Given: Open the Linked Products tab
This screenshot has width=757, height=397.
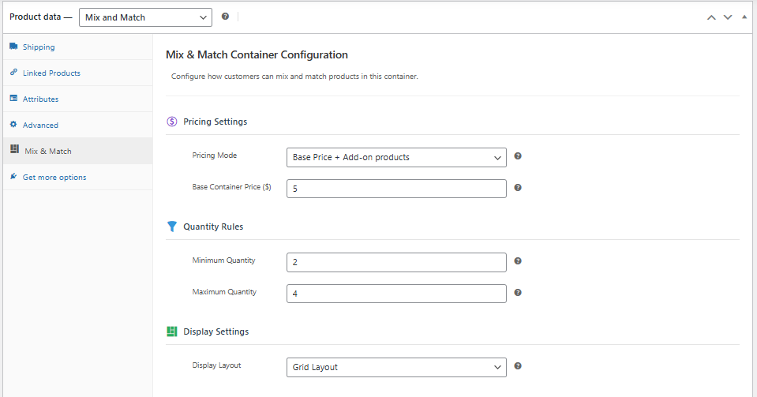Looking at the screenshot, I should click(51, 73).
